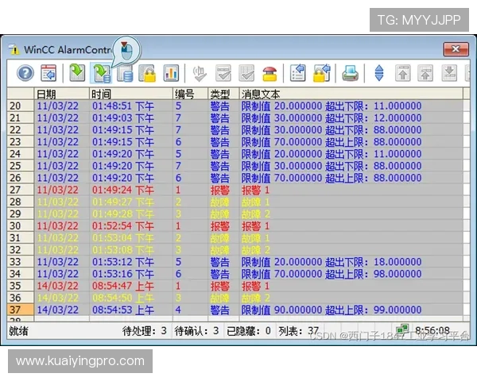477x381 pixels.
Task: Click the 已隐藏: 0 status entry
Action: tap(249, 330)
